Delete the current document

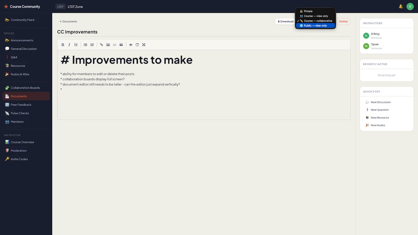point(343,22)
